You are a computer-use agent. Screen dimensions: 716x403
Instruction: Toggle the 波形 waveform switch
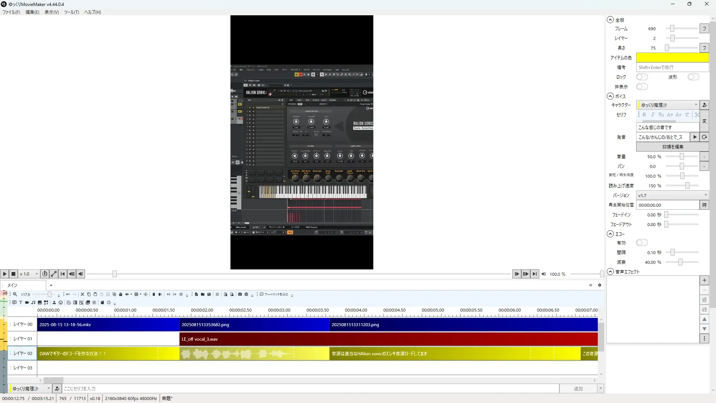[693, 77]
